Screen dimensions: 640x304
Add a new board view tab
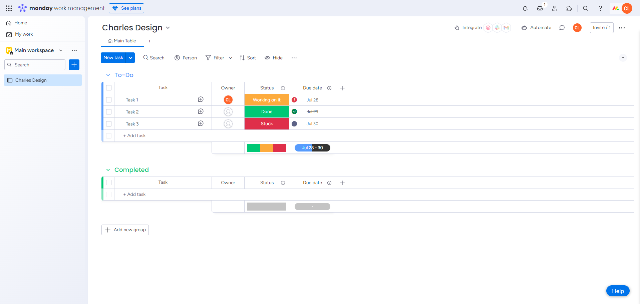point(149,41)
